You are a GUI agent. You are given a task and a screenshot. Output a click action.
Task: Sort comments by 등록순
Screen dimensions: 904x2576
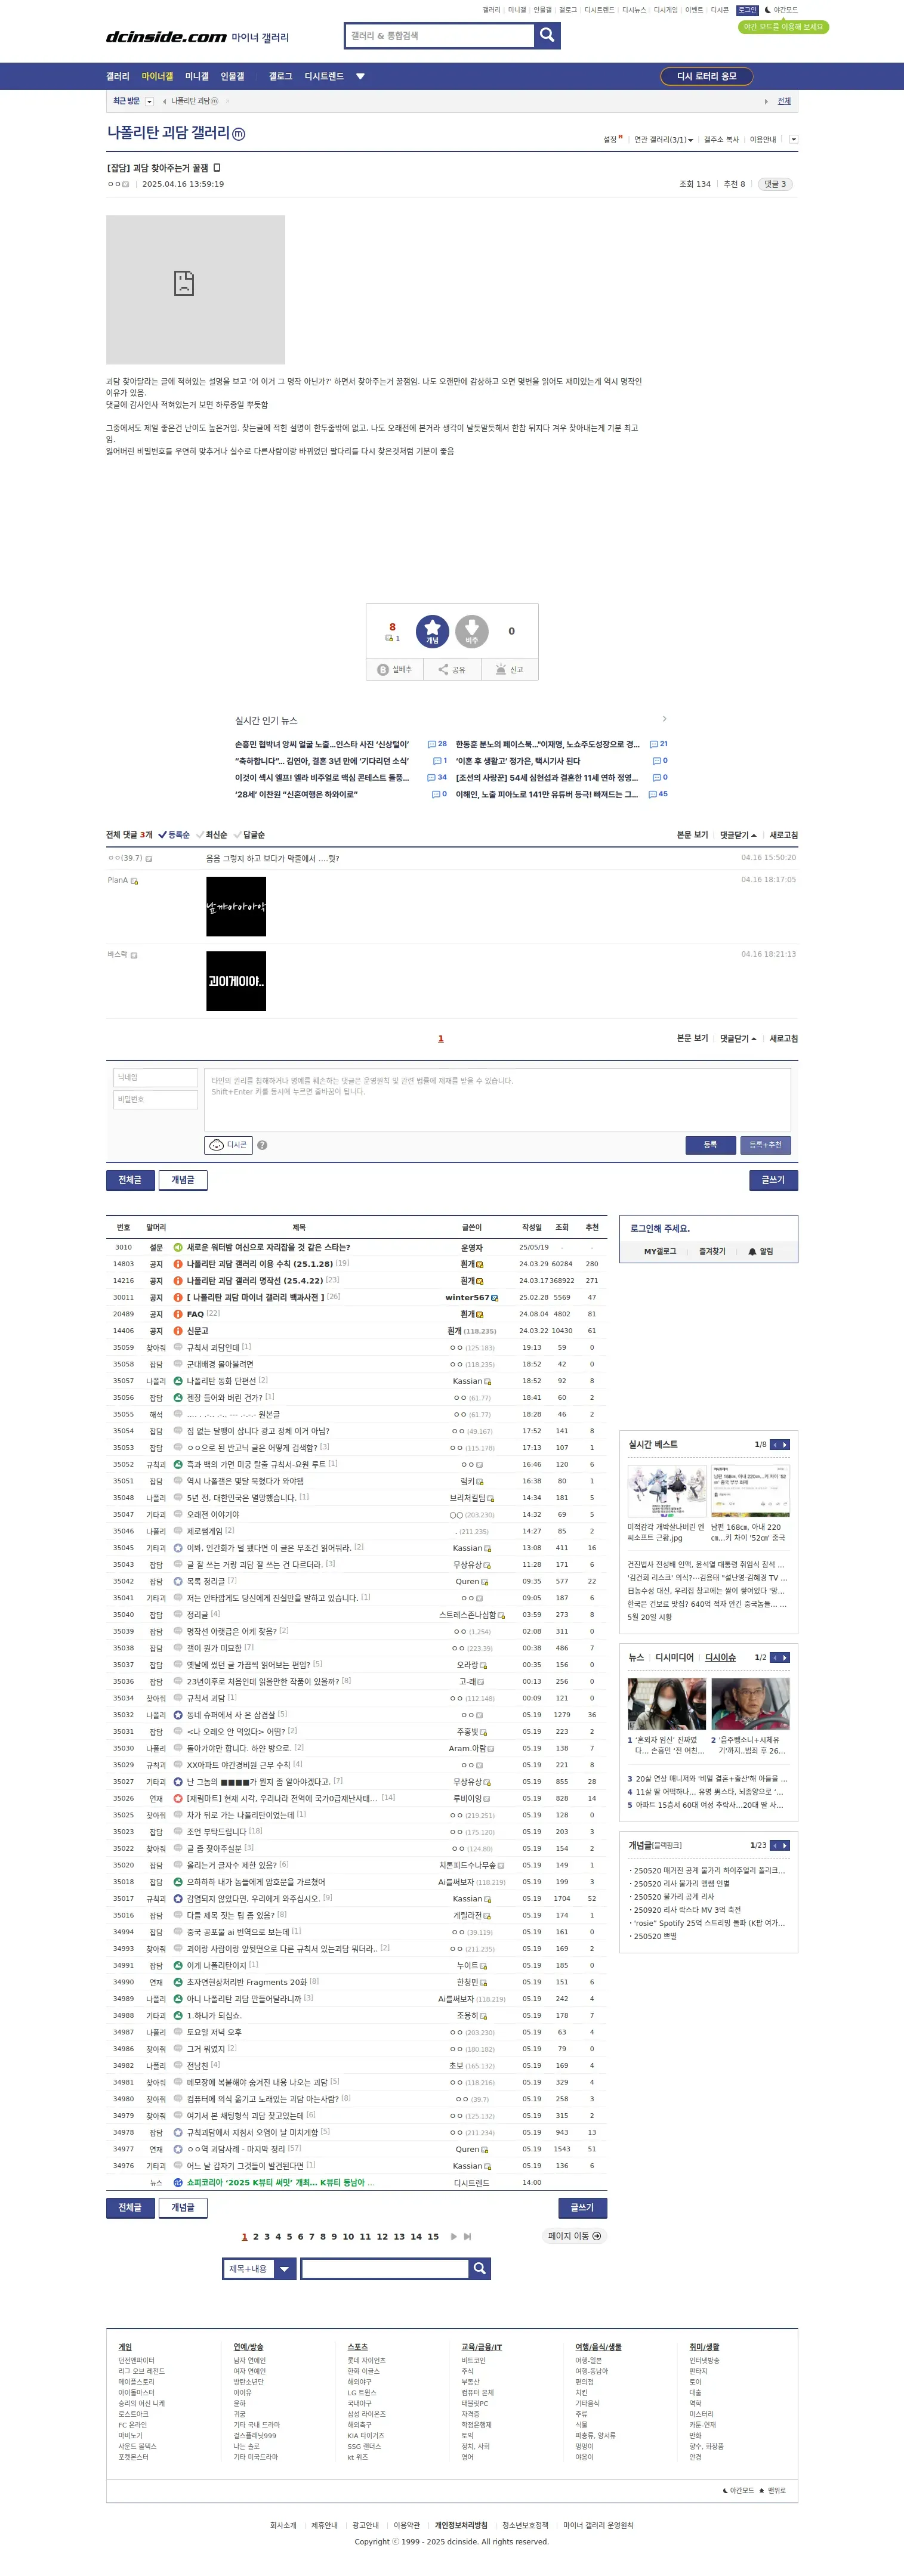coord(175,835)
